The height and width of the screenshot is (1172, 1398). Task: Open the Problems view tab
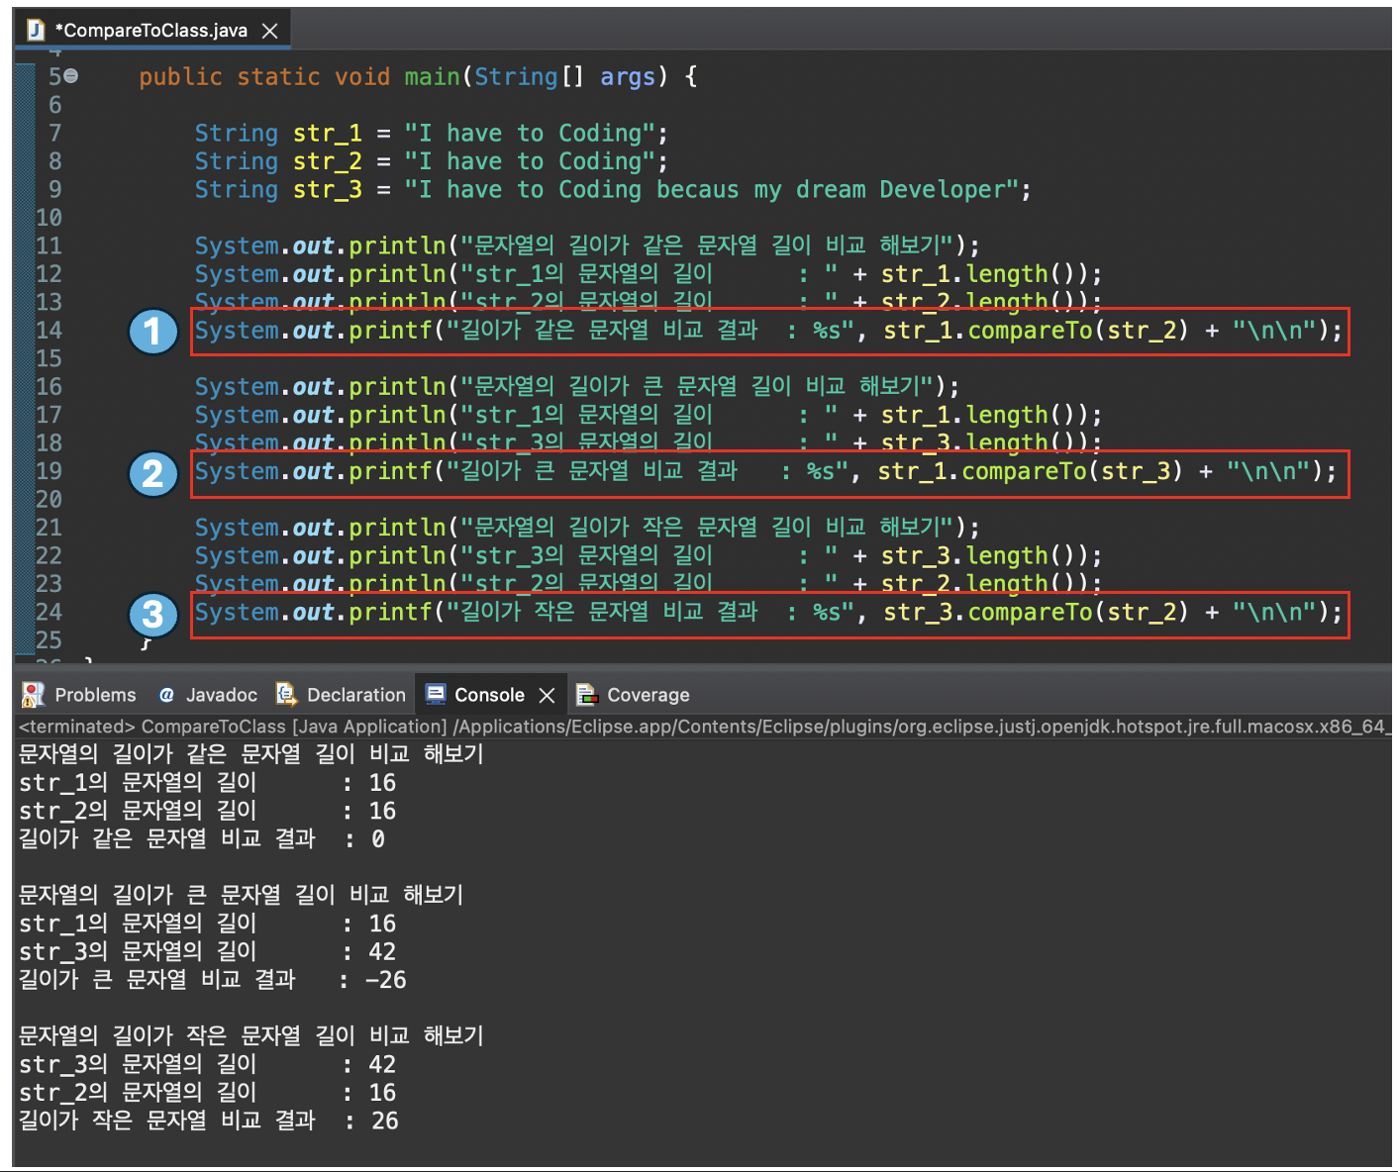[79, 695]
